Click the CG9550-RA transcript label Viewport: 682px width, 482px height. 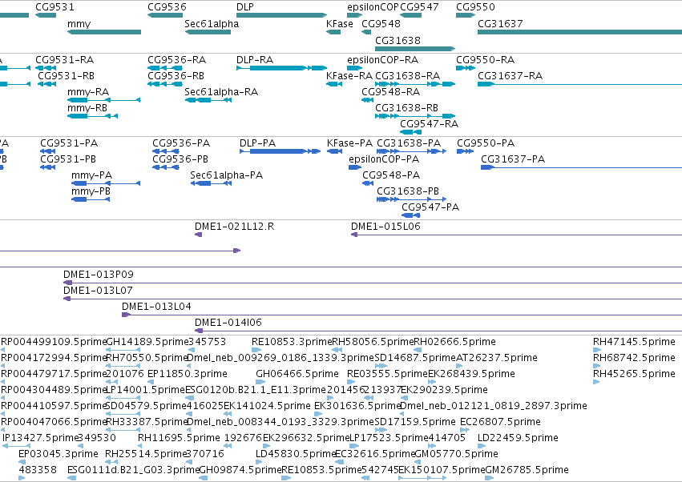(485, 59)
